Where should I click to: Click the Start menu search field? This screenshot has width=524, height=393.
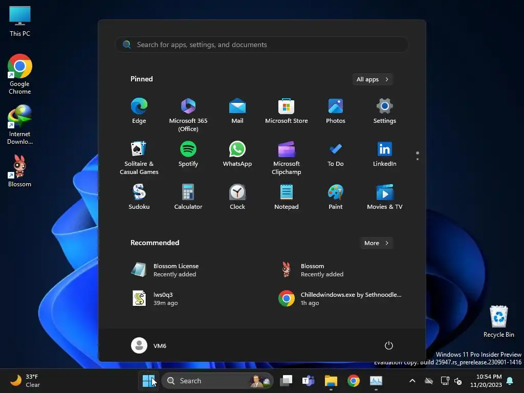click(x=262, y=45)
